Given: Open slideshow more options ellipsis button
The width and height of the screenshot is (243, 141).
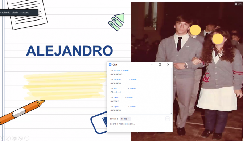Looking at the screenshot, I should click(26, 138).
